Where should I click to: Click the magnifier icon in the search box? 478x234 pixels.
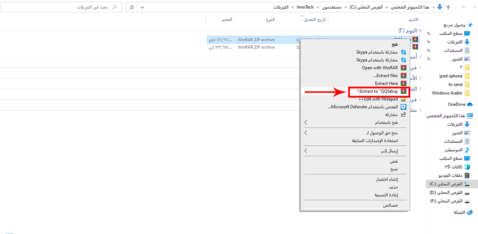tap(115, 7)
